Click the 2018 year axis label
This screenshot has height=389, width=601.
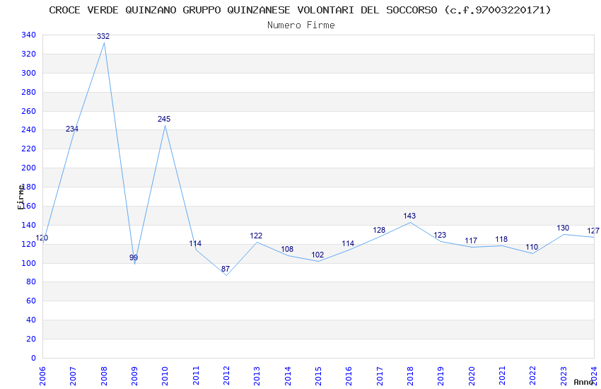click(x=410, y=376)
